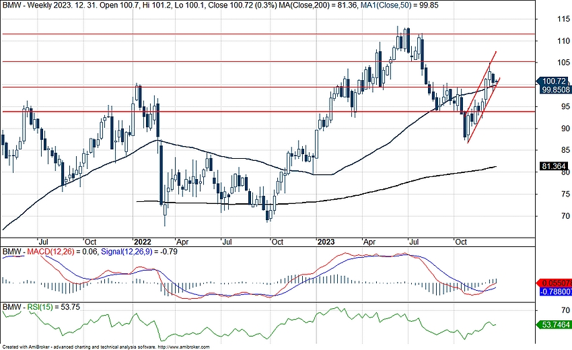Viewport: 572px width, 350px height.
Task: Click the first Jul label on time axis
Action: [x=44, y=242]
